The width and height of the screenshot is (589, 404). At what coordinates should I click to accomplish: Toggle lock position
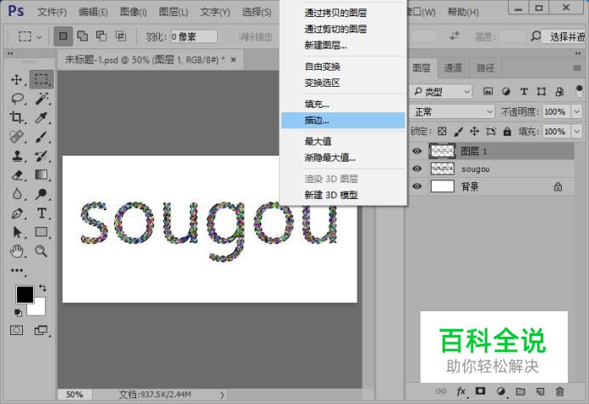click(474, 131)
